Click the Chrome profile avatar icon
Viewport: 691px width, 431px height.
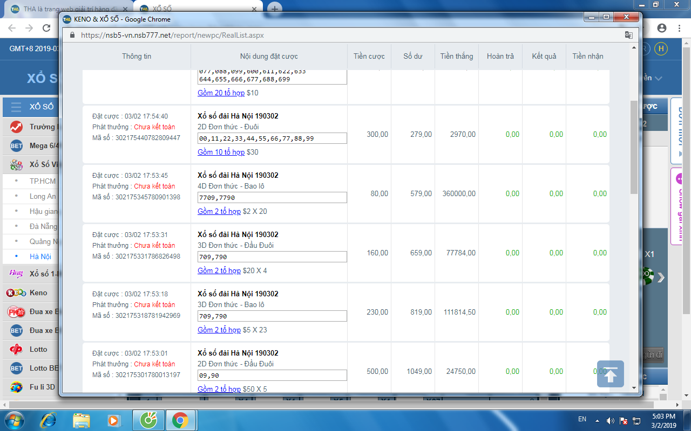[x=662, y=28]
